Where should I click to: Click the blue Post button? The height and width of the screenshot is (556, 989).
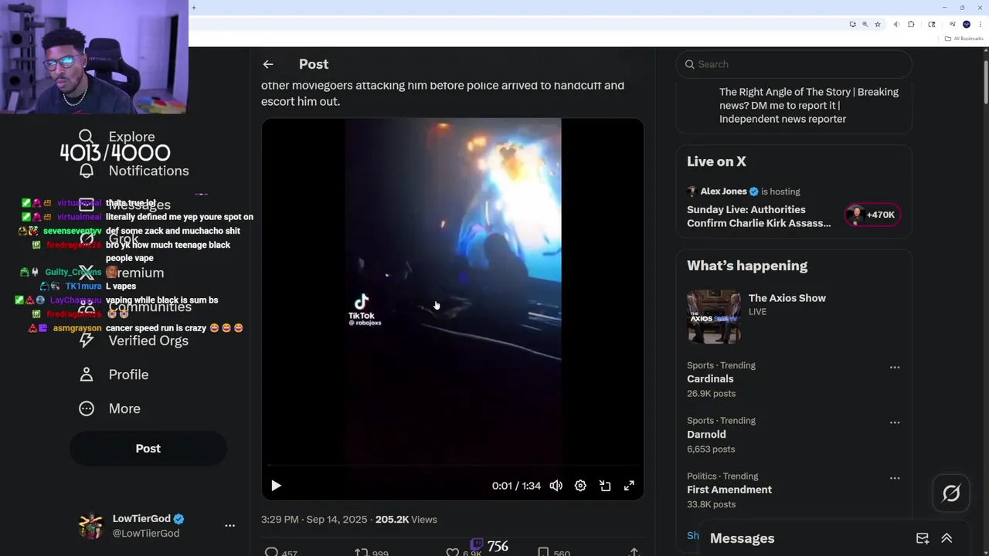point(148,449)
